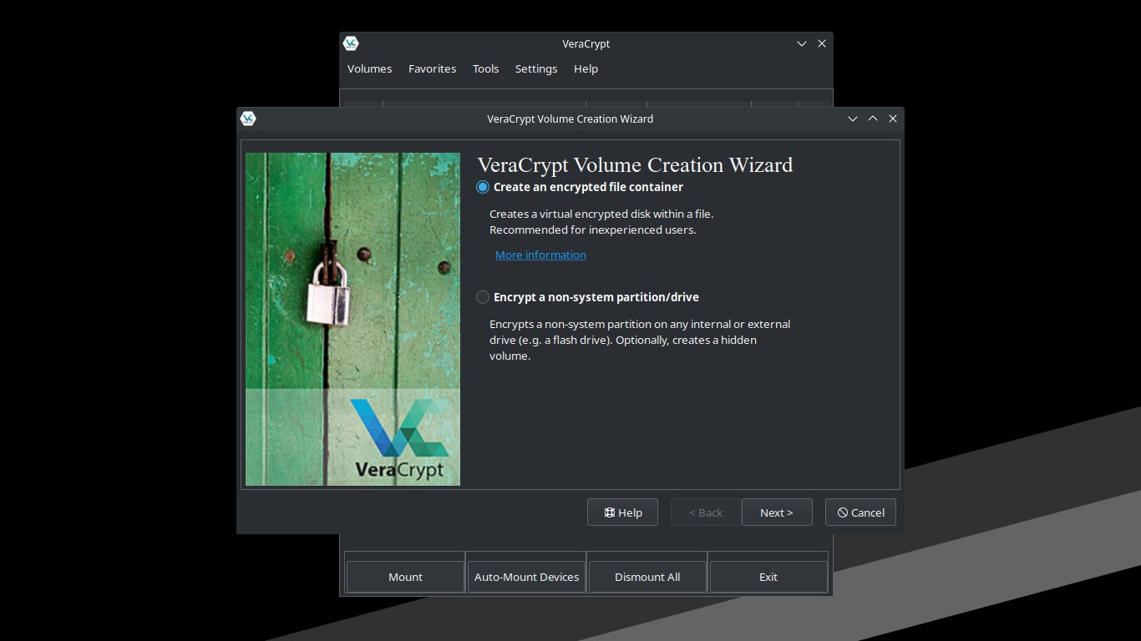Open the Settings menu
Image resolution: width=1141 pixels, height=641 pixels.
pos(536,68)
